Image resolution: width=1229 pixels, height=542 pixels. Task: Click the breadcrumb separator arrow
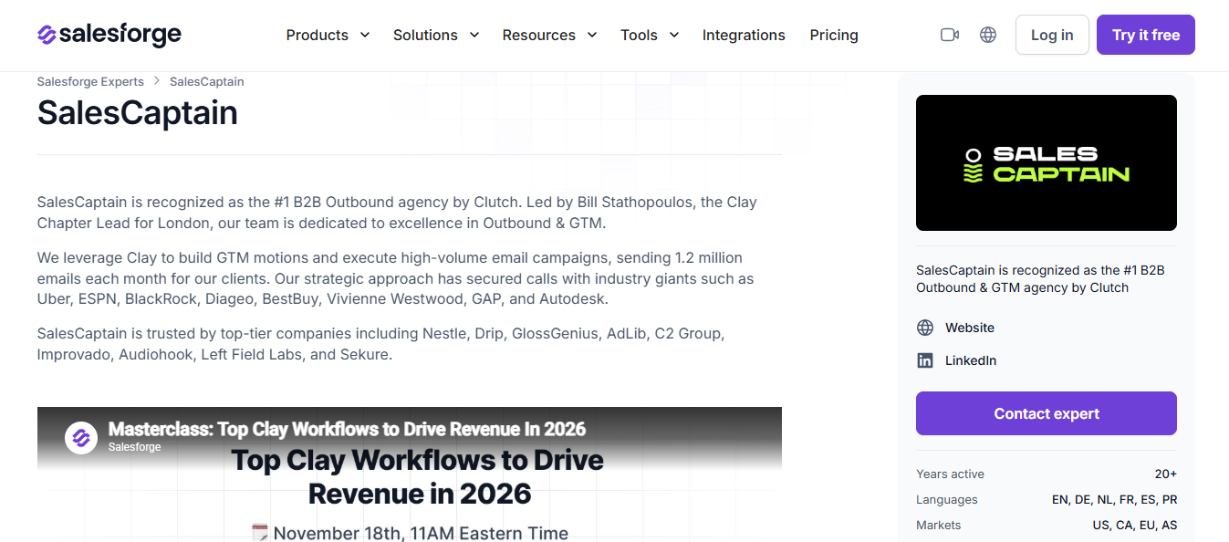coord(157,81)
